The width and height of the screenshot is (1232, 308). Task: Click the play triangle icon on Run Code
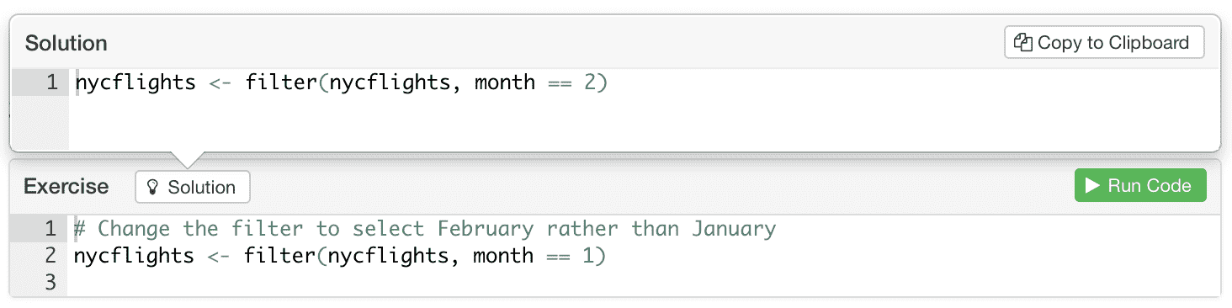[x=1093, y=186]
